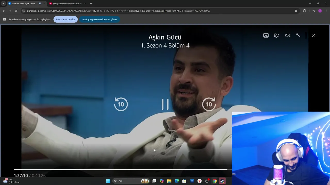This screenshot has width=330, height=185.
Task: Skip forward 10 seconds
Action: click(x=209, y=104)
